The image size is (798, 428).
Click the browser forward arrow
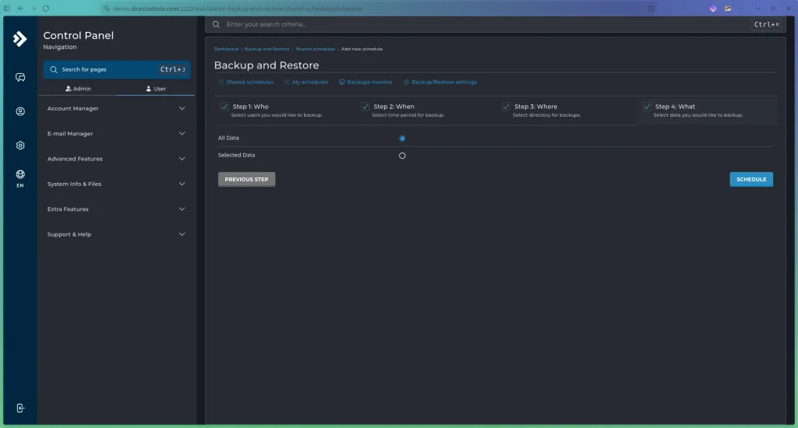33,8
